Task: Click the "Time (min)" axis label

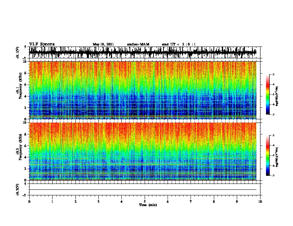Action: [x=148, y=205]
